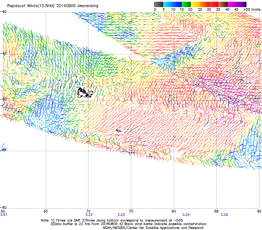Click the brown 35-40 knots legend swatch
The width and height of the screenshot is (262, 230).
click(223, 4)
